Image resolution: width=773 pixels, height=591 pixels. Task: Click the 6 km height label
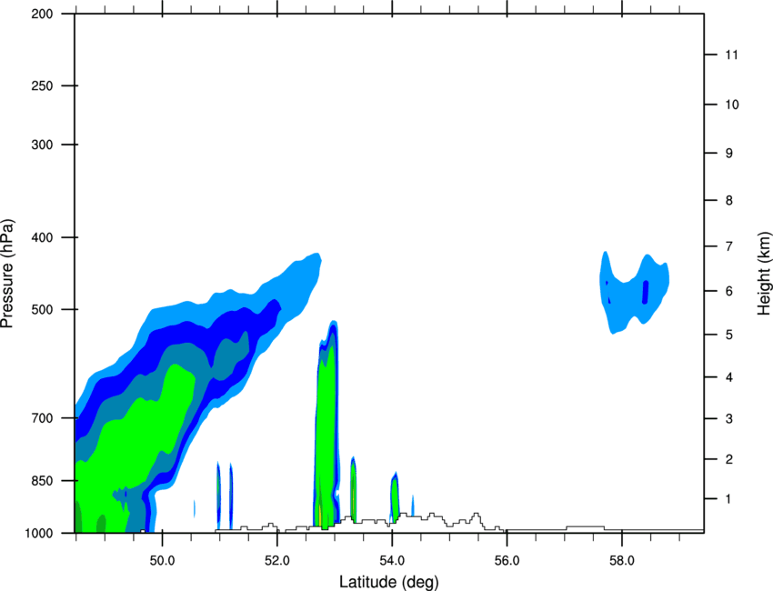[x=729, y=291]
